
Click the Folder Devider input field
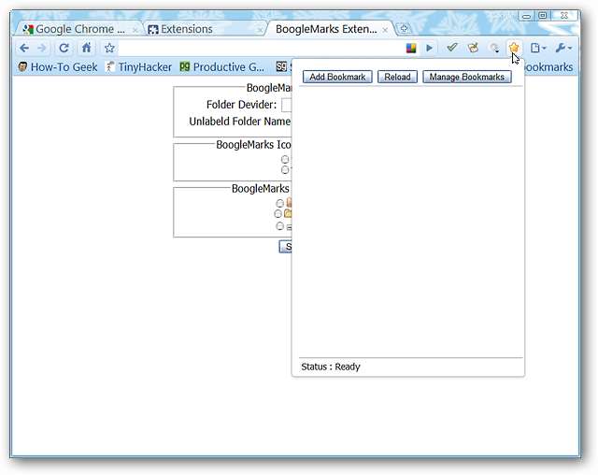pos(287,105)
